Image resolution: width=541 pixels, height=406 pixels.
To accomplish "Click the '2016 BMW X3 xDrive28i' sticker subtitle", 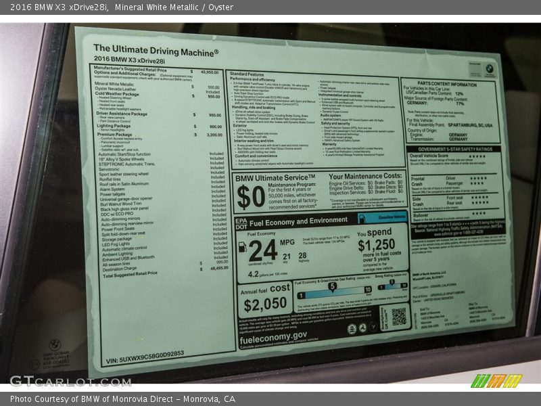I will (129, 60).
